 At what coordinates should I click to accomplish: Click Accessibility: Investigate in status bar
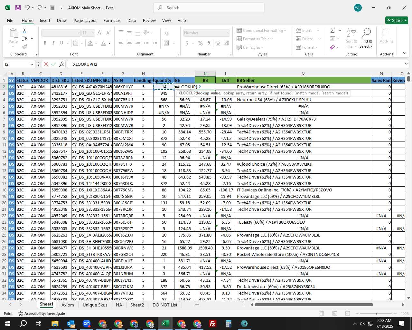coord(42,314)
